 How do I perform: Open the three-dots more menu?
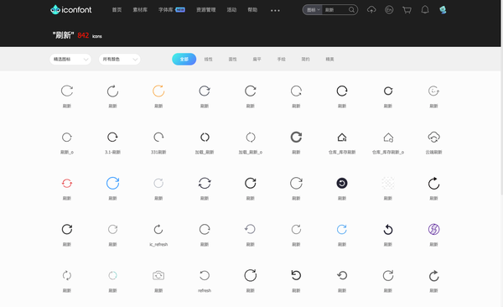(x=275, y=10)
